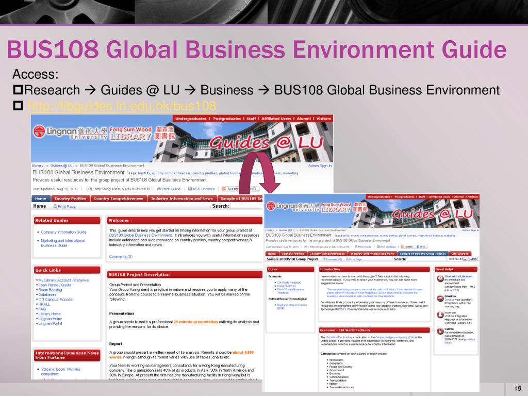The height and width of the screenshot is (396, 528).
Task: Click the In-person help icon
Action: [440, 315]
